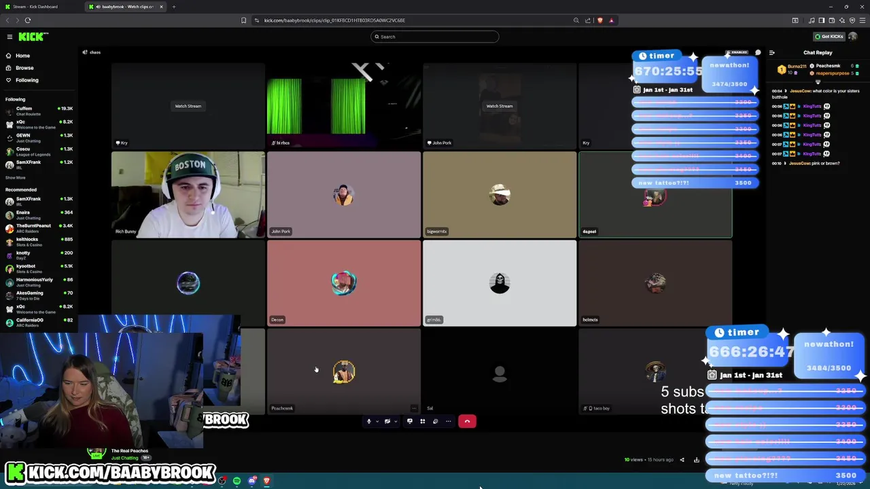
Task: Click the Get KICKs button
Action: pos(829,37)
